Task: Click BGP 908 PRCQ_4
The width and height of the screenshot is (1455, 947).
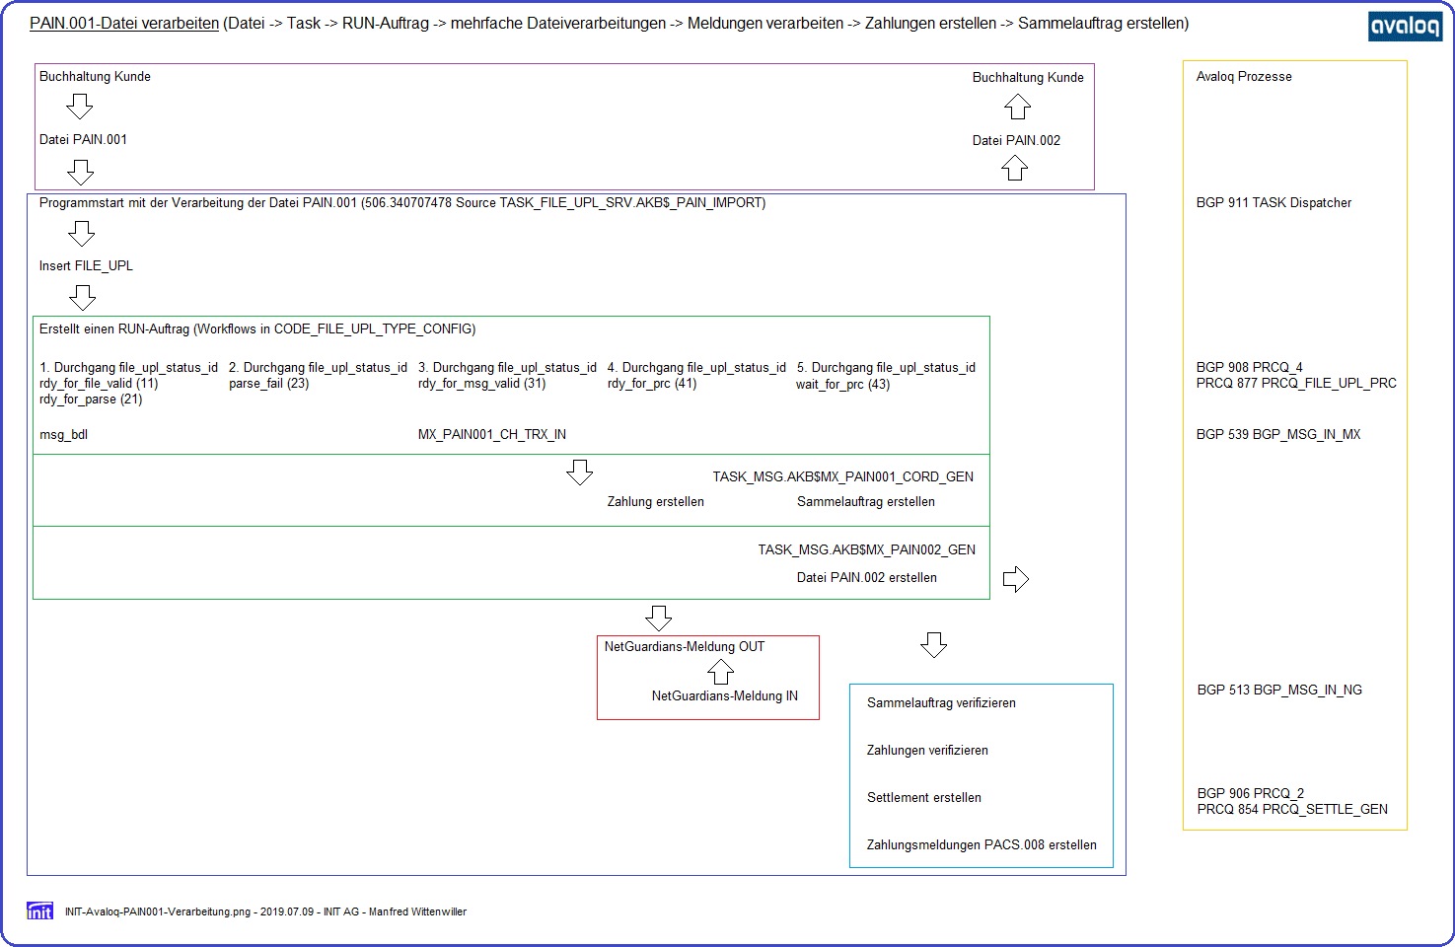Action: [x=1250, y=367]
